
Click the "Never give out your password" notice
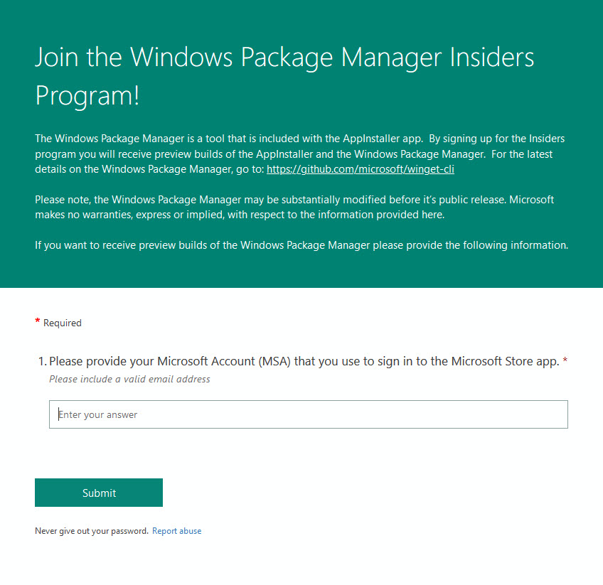click(x=92, y=531)
